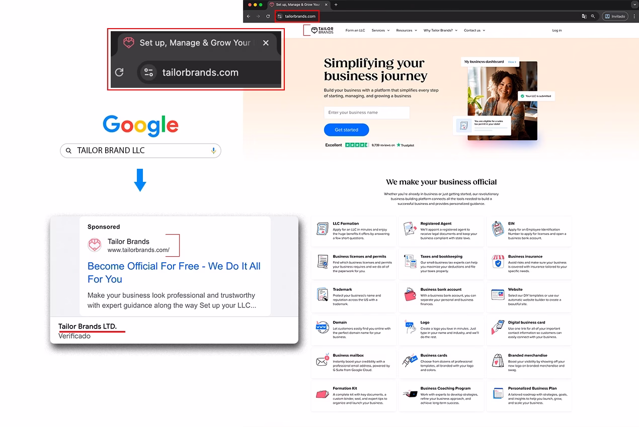Click the Enter your business name field

click(367, 113)
